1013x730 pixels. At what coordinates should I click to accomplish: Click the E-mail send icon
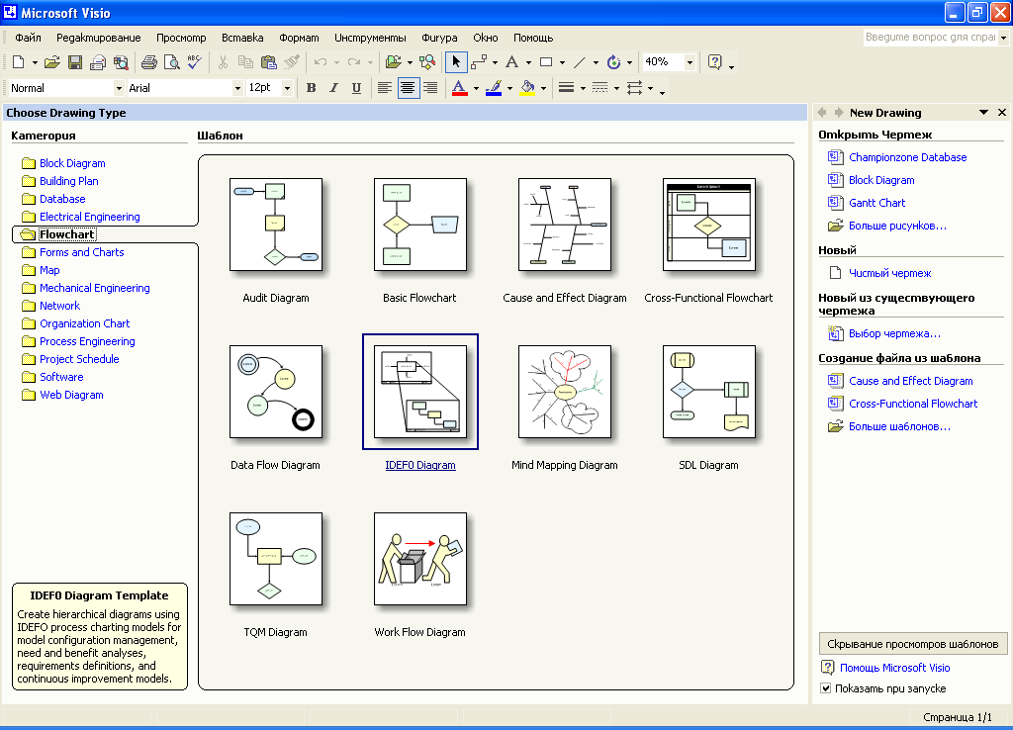click(98, 62)
